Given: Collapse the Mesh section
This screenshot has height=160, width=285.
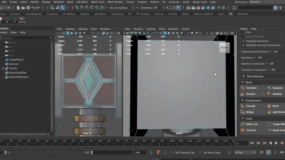Looking at the screenshot, I should pyautogui.click(x=242, y=82).
